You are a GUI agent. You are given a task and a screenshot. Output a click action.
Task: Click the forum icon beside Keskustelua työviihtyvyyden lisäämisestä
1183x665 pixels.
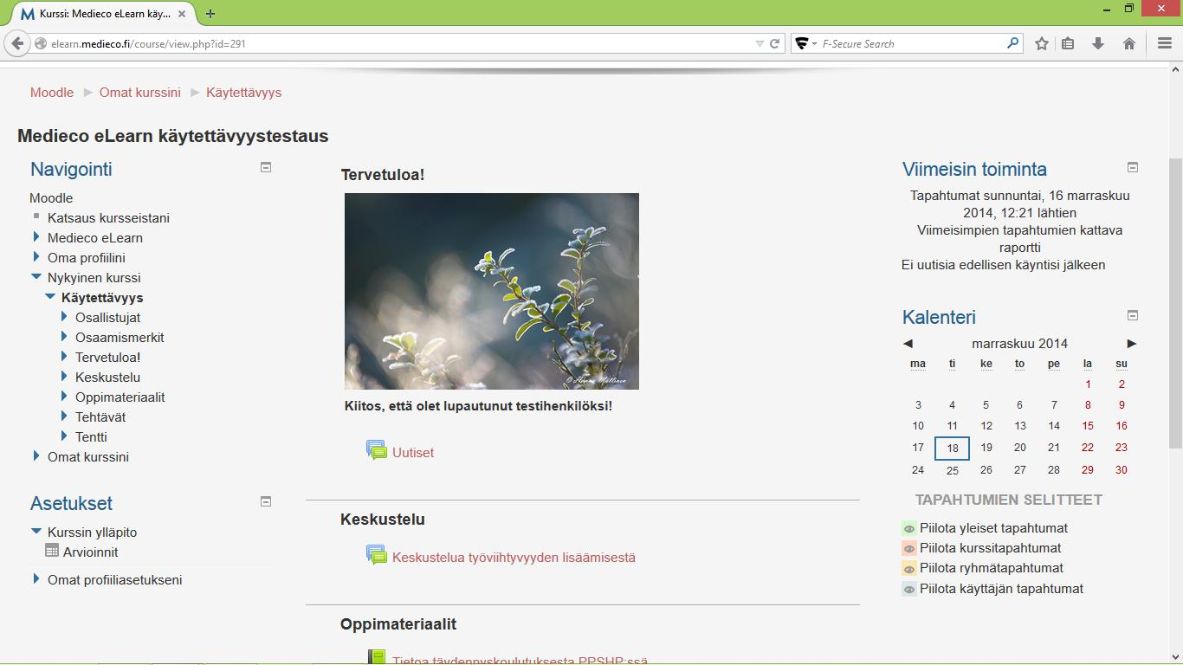[377, 556]
